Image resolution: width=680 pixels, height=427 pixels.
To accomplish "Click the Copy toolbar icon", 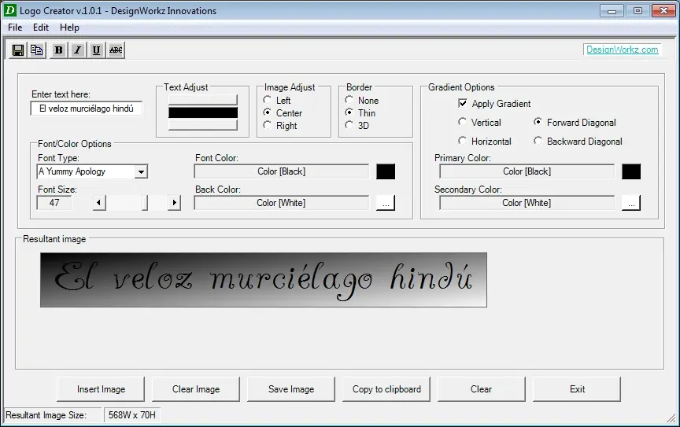I will 37,50.
